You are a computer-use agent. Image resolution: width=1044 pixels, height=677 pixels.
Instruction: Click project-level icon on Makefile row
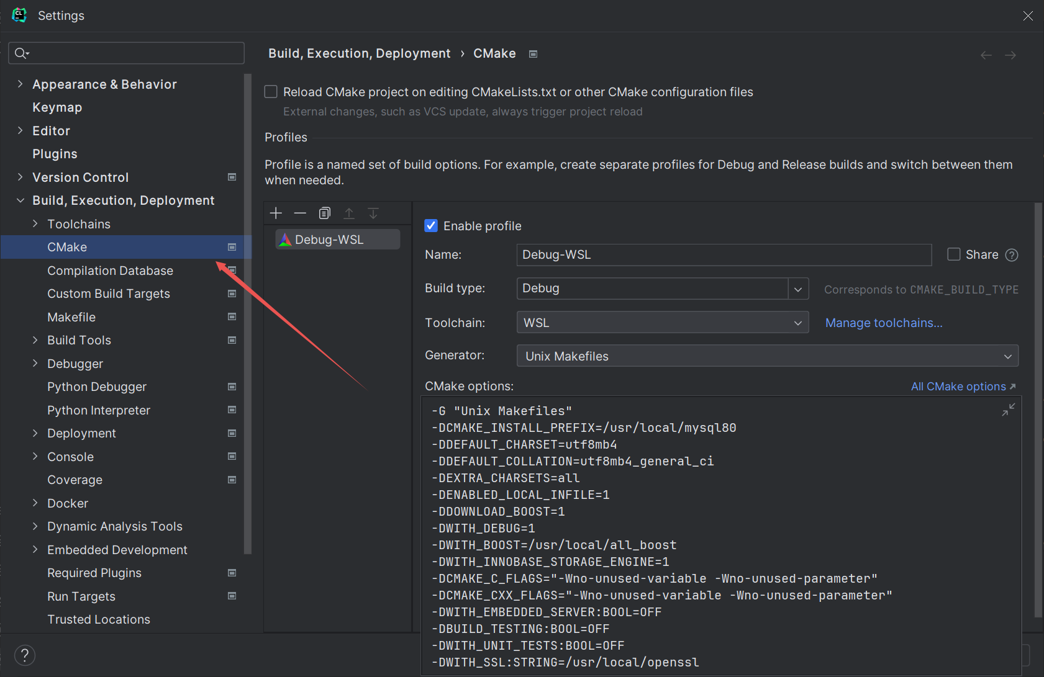pos(232,317)
